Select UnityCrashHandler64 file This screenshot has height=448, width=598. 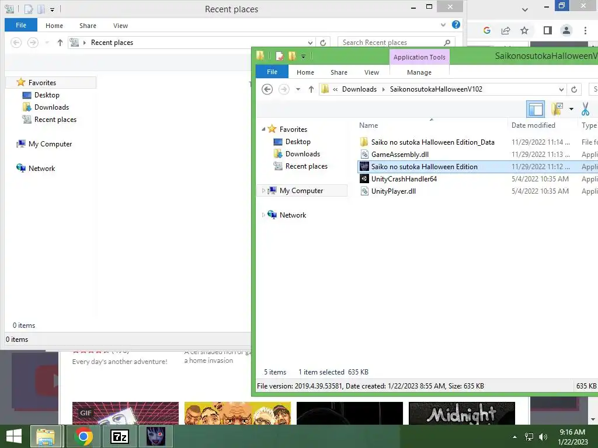tap(404, 178)
